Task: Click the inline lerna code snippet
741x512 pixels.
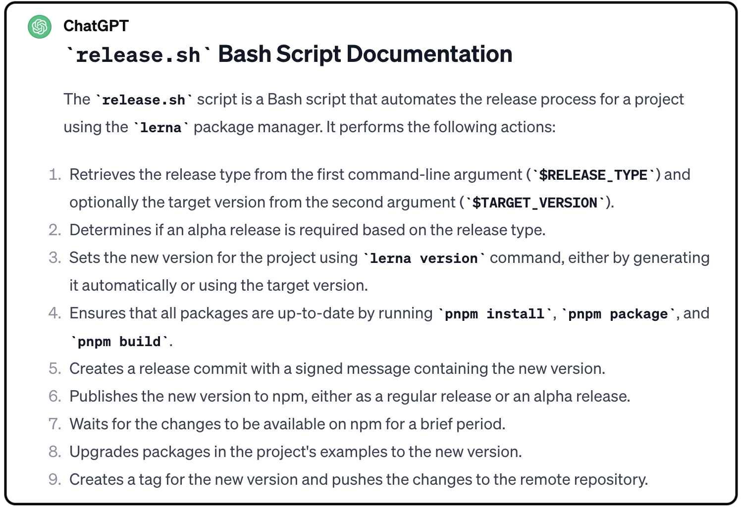Action: point(160,128)
